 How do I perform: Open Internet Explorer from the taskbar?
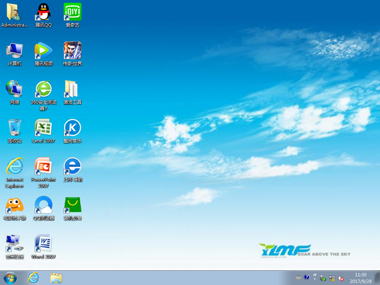(33, 277)
